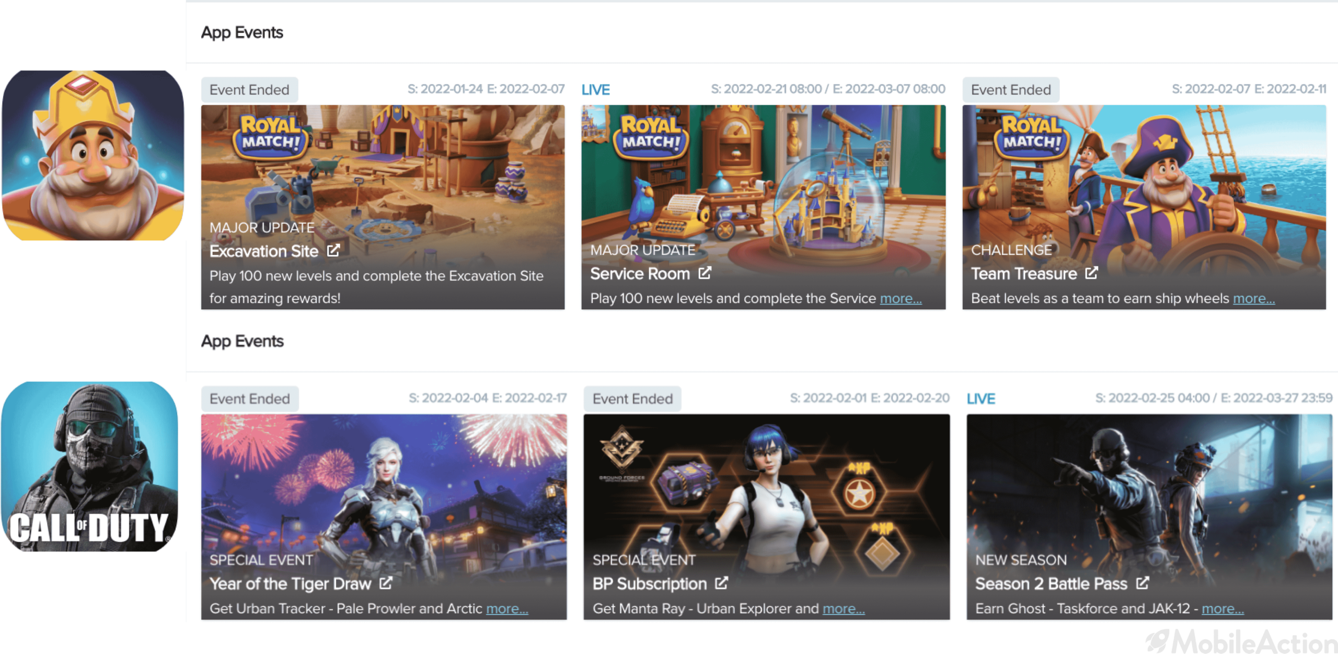
Task: Click date range 'S: 2022-02-01 E: 2022-02-20'
Action: tap(870, 398)
